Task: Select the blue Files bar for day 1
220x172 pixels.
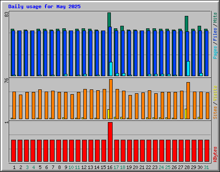Action: (13, 53)
